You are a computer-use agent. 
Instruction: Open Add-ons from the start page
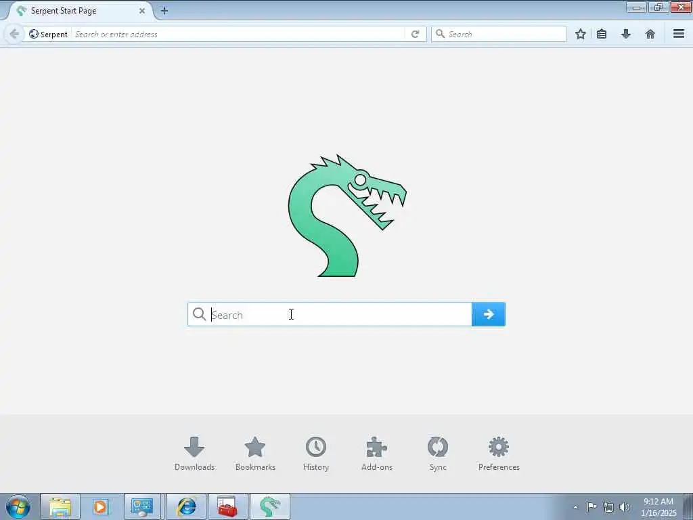point(377,454)
